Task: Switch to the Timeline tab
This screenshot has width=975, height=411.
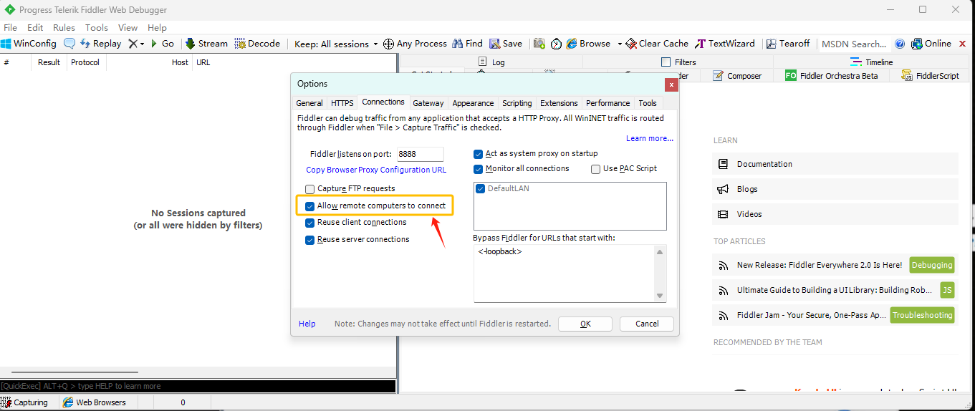Action: (872, 62)
